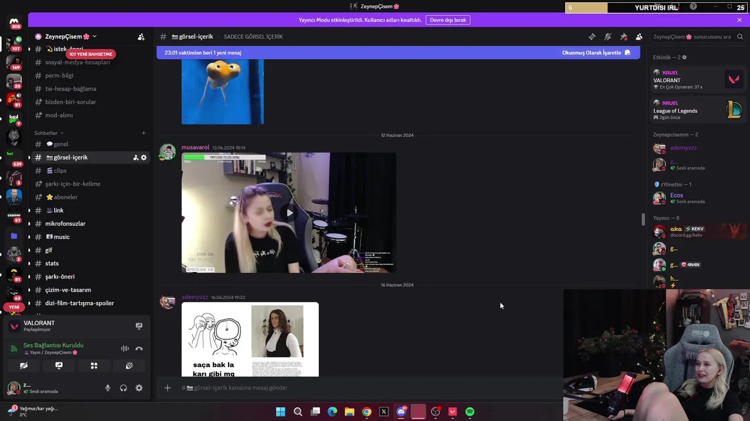Screen dimensions: 750x421
Task: Open Discord direct messages home icon
Action: (x=14, y=22)
